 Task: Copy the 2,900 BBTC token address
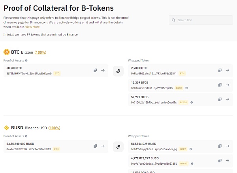click(x=220, y=71)
